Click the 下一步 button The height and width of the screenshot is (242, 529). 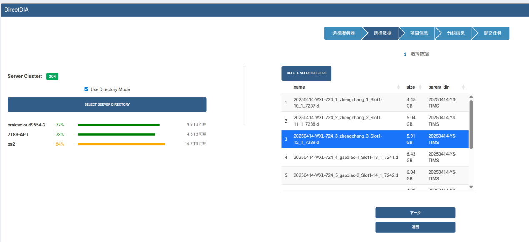(415, 213)
